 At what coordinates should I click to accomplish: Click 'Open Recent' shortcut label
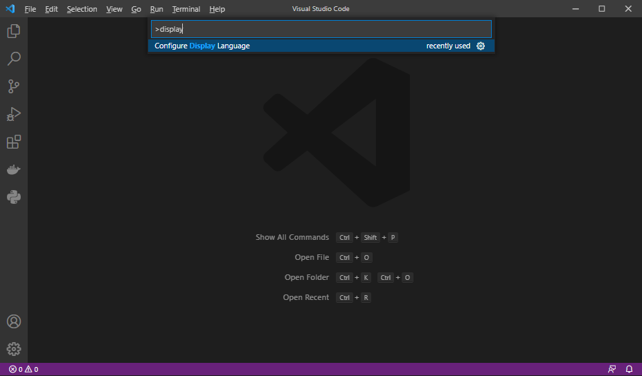(x=306, y=297)
